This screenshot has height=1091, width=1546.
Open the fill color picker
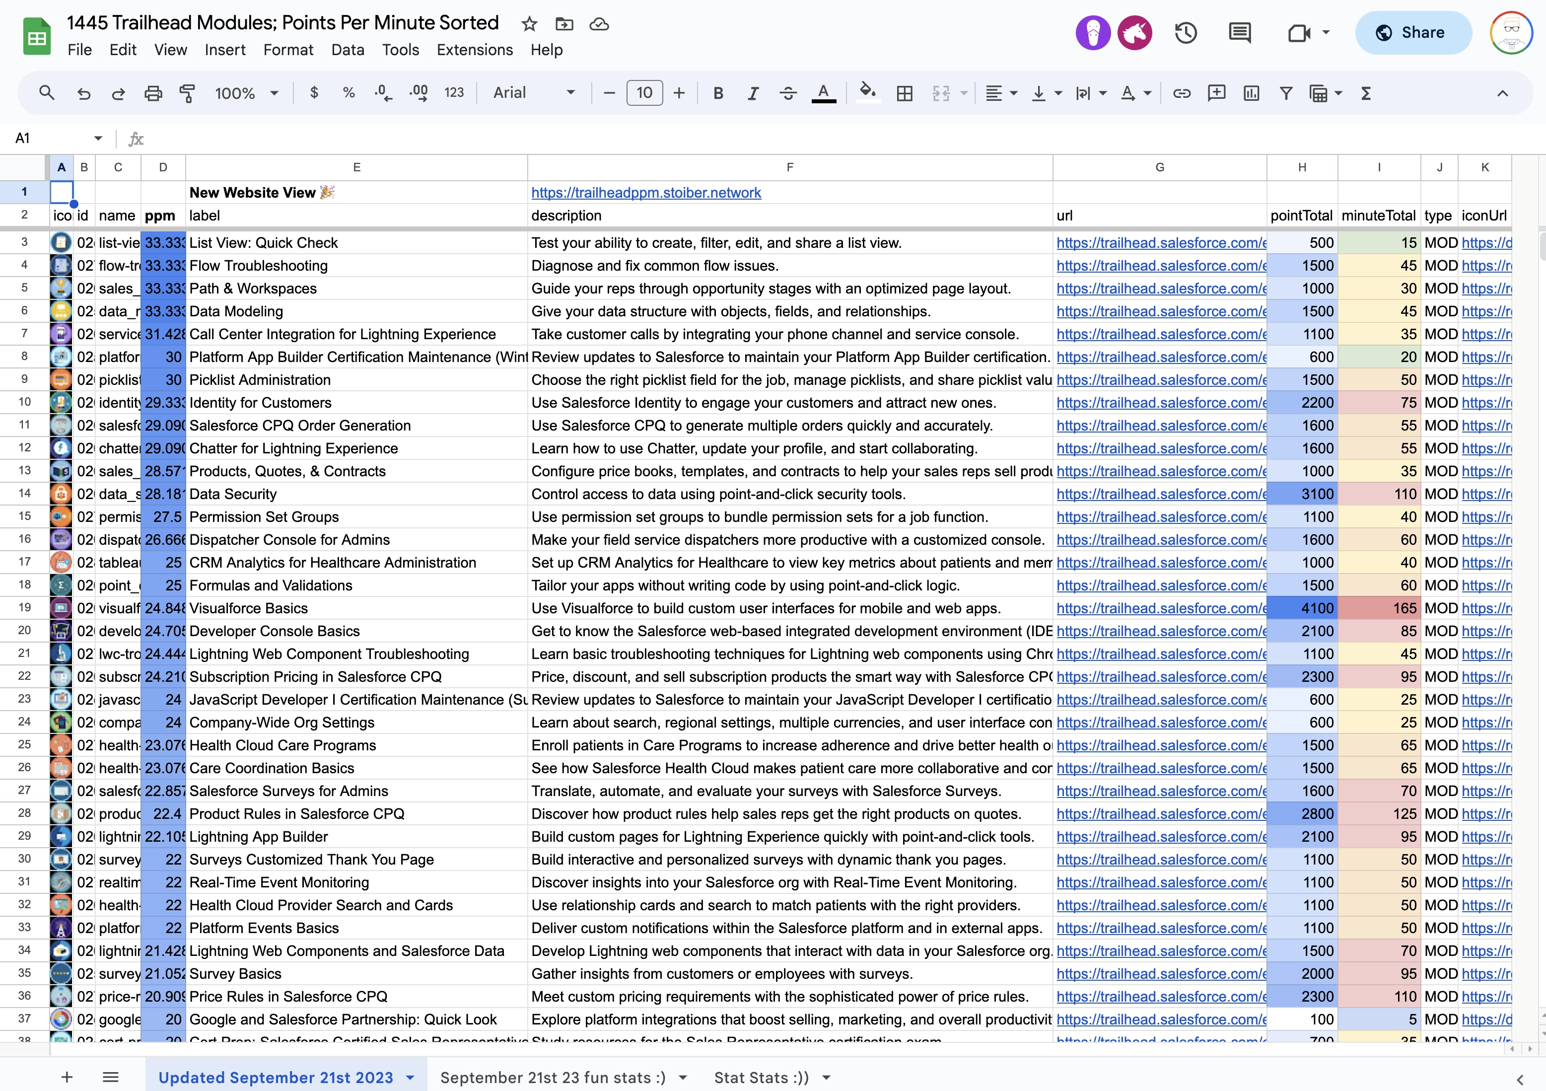pyautogui.click(x=868, y=91)
